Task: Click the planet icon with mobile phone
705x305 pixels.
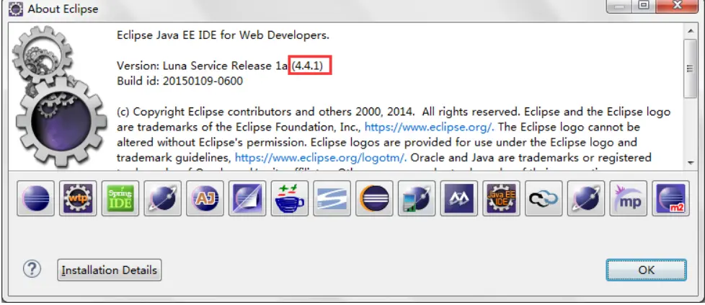Action: point(417,198)
